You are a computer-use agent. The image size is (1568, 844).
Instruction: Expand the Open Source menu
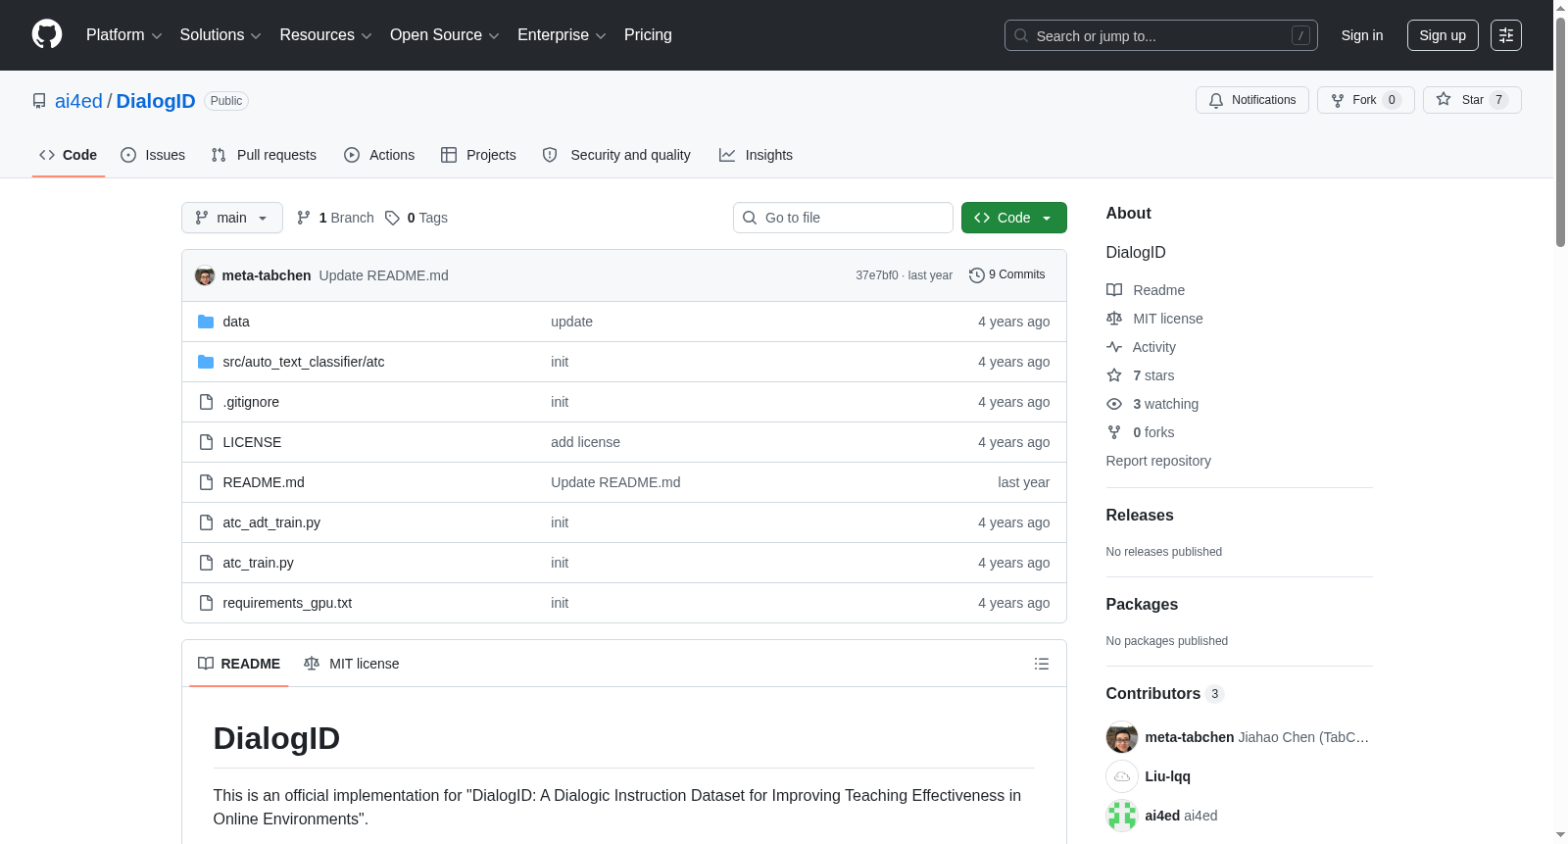click(x=445, y=35)
